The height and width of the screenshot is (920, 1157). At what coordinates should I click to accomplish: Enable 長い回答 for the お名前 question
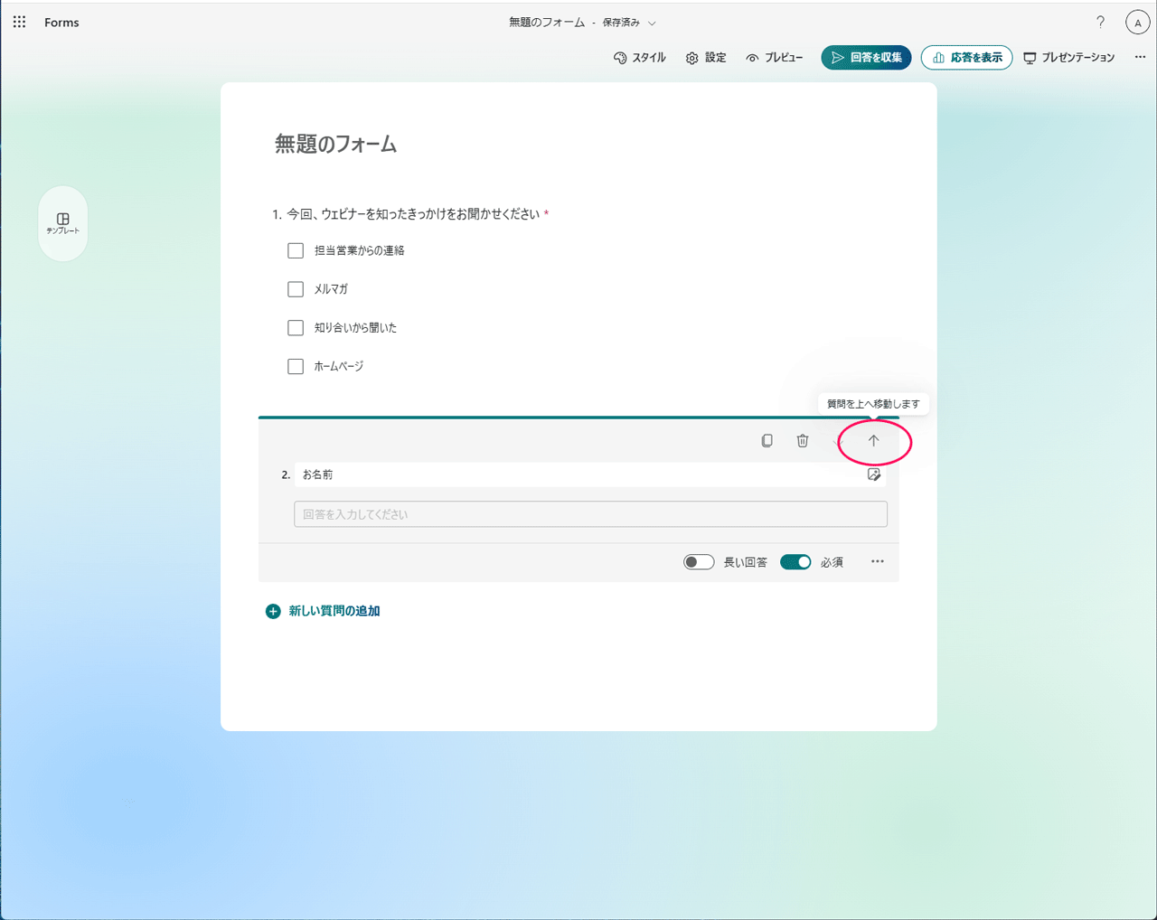tap(699, 561)
